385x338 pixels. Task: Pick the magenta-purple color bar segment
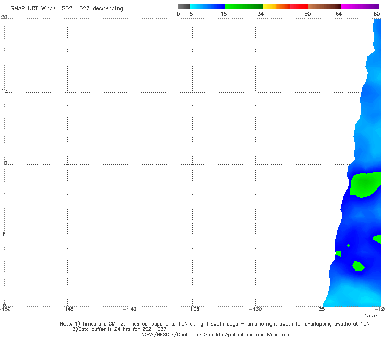tap(360, 6)
